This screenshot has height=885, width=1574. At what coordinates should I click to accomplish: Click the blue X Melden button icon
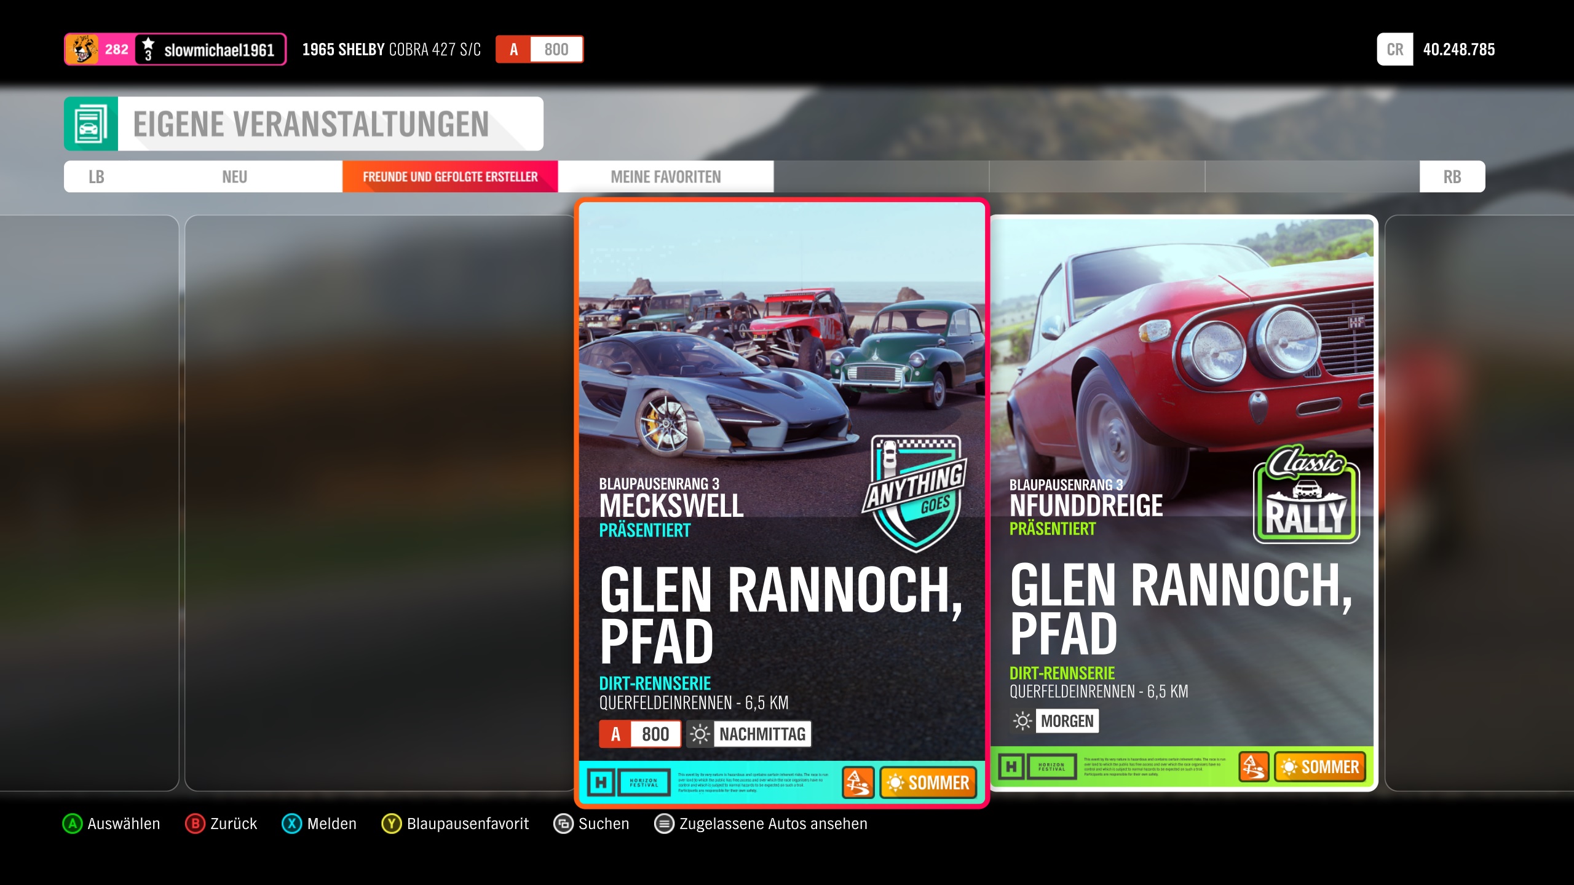click(291, 824)
